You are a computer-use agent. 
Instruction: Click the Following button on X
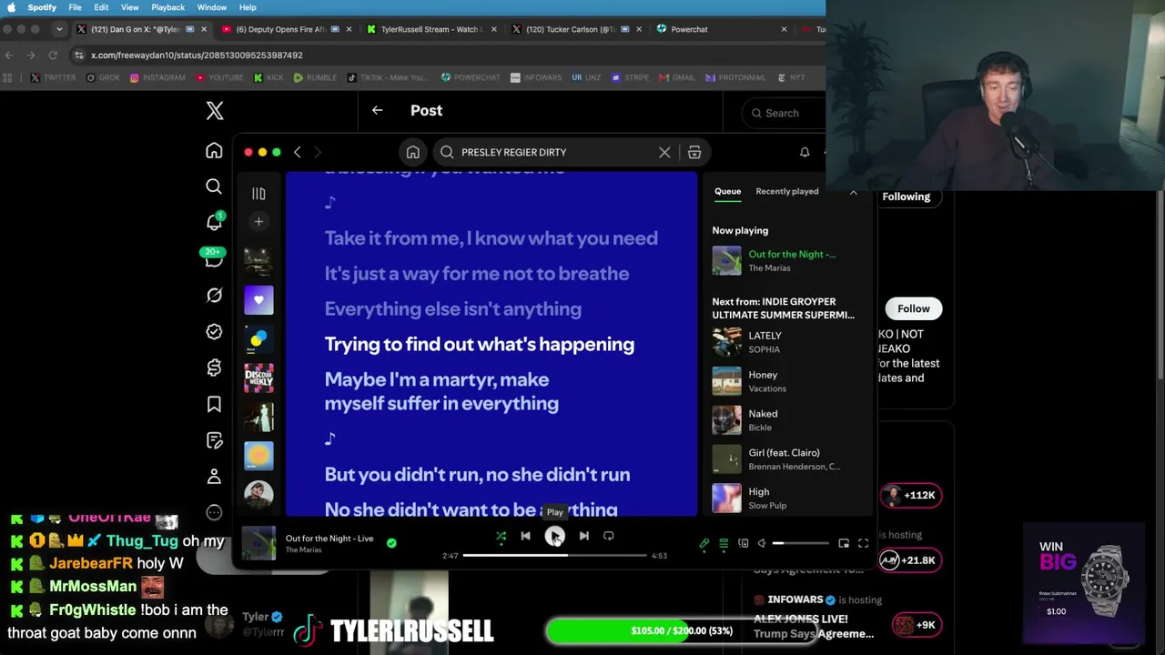point(907,196)
